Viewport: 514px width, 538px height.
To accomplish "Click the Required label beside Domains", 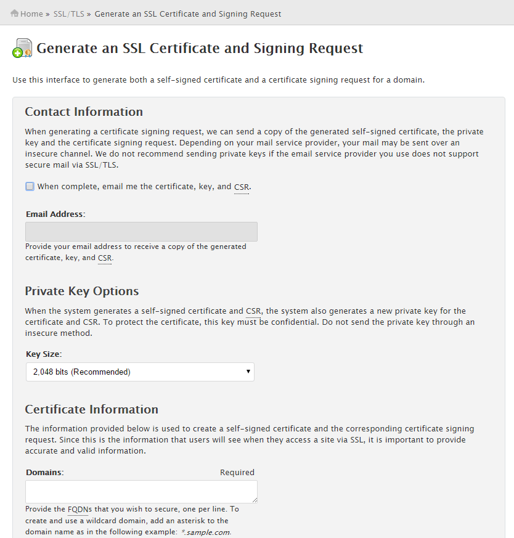I will coord(237,472).
